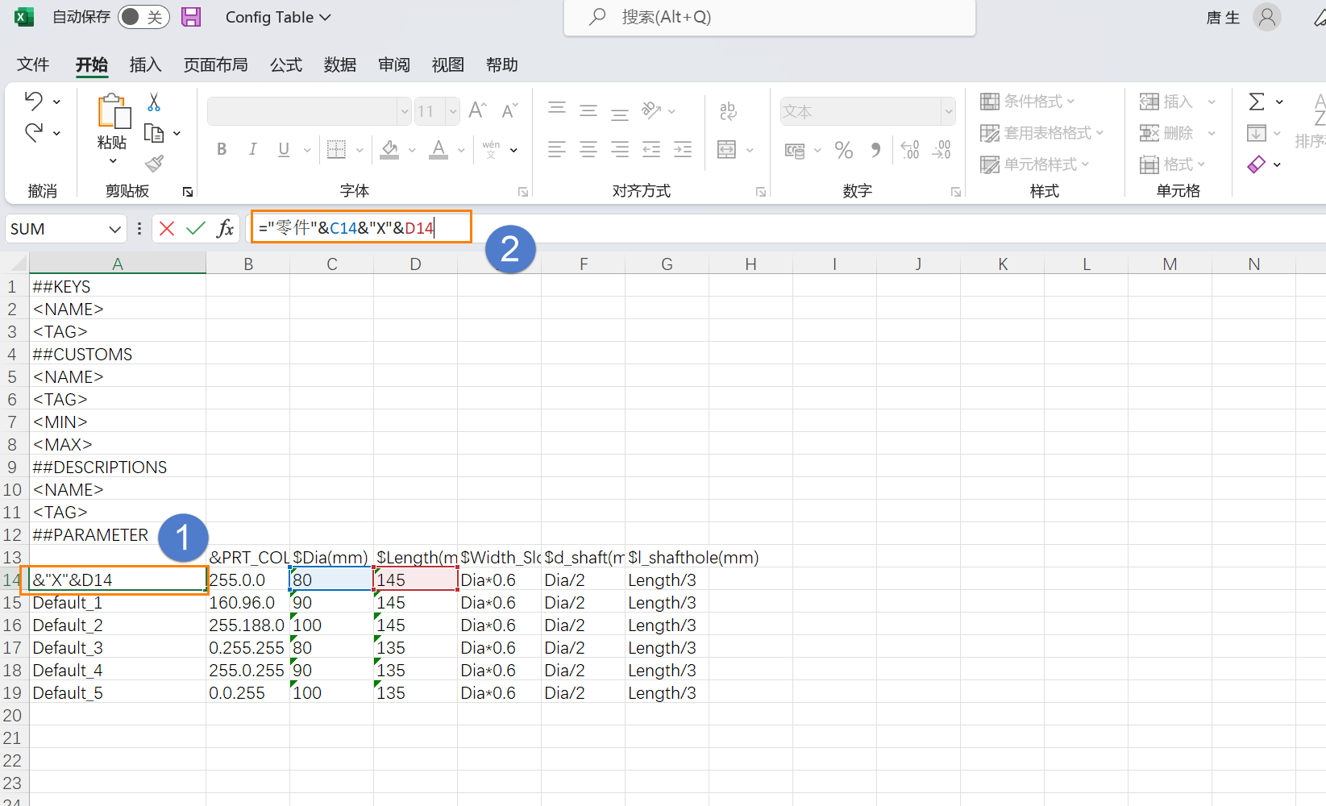Click the Redo arrow icon
Screen dimensions: 1326x806
[34, 132]
